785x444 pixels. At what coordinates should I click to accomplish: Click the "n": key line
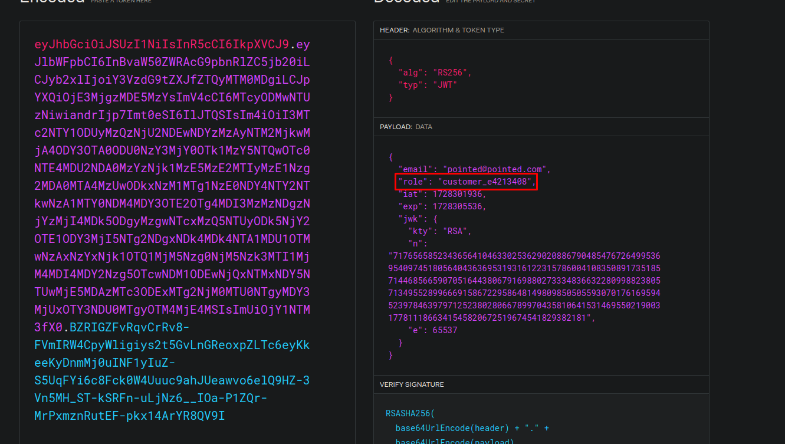418,244
